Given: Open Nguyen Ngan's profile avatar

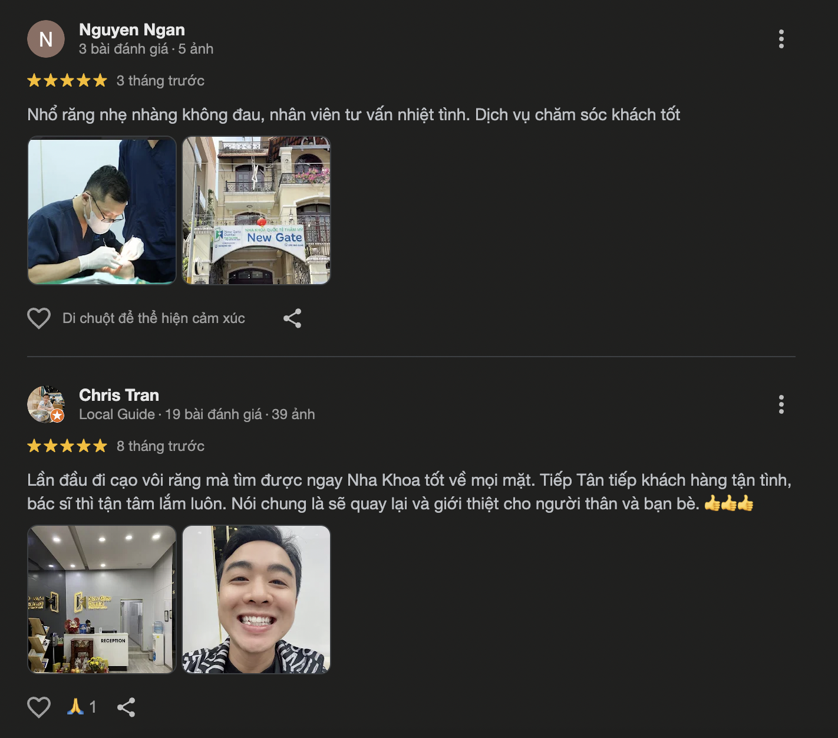Looking at the screenshot, I should [46, 39].
